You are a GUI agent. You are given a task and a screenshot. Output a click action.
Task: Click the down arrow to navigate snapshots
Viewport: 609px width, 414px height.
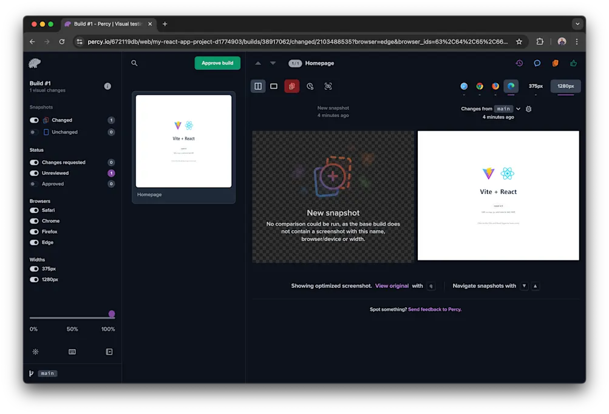coord(272,63)
